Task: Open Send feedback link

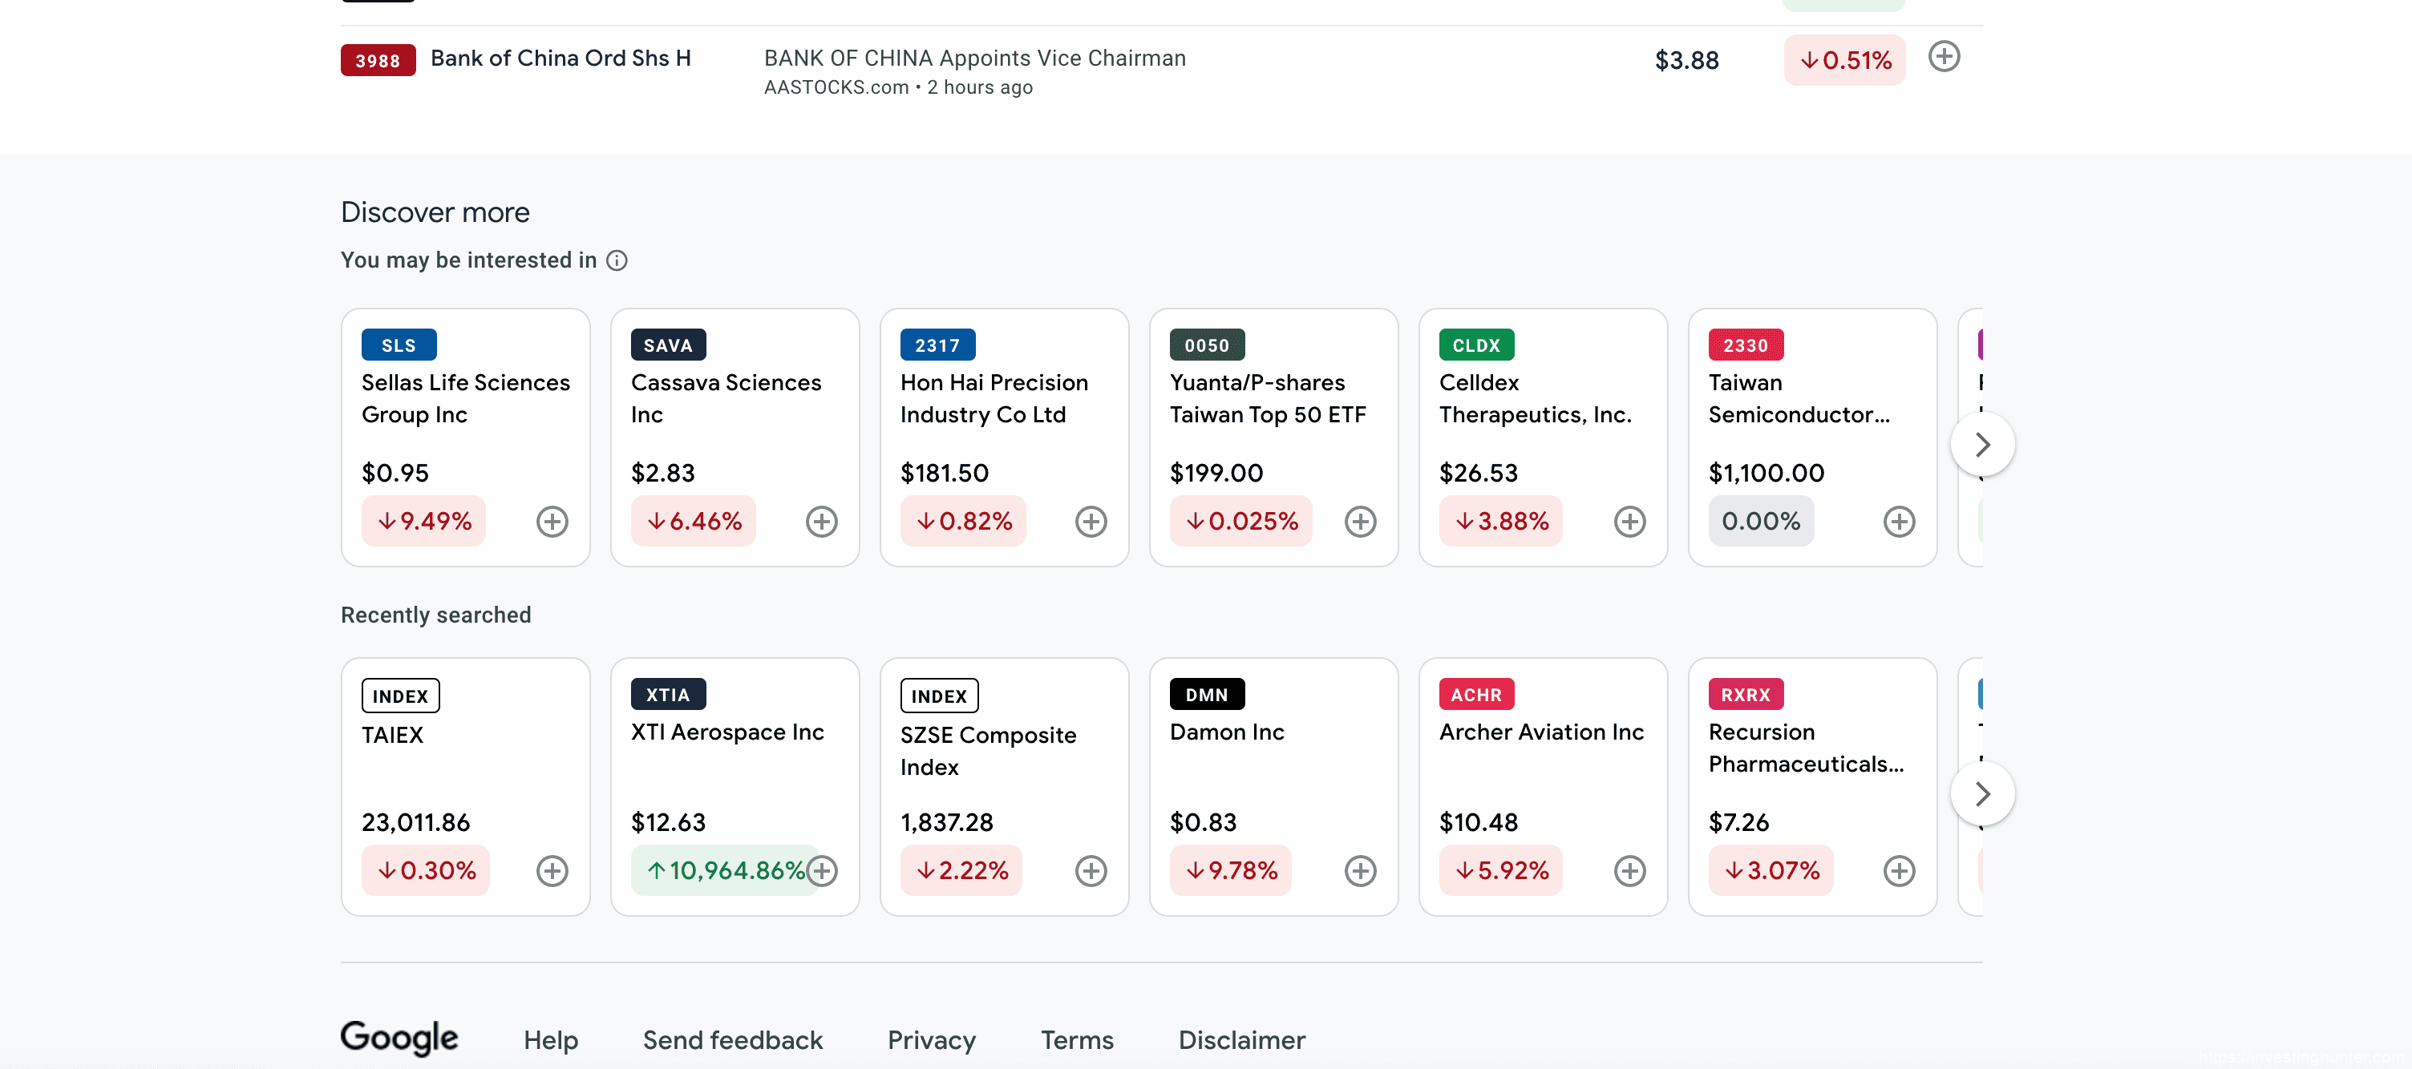Action: point(732,1040)
